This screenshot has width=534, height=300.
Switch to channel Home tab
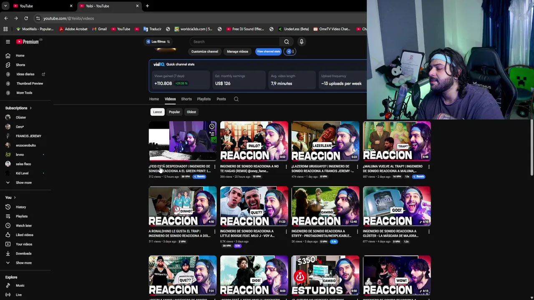[154, 99]
